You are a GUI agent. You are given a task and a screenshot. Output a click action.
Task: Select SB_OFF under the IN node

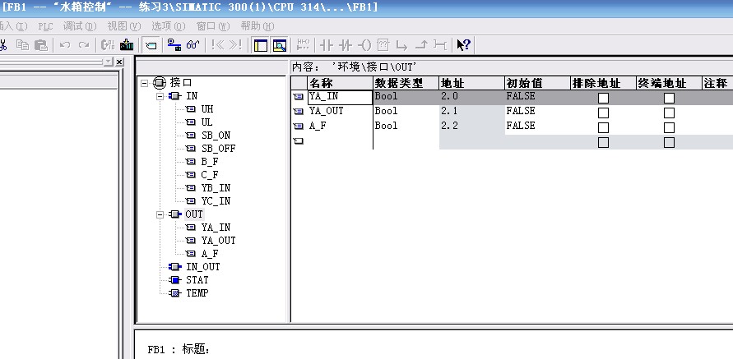(x=218, y=149)
